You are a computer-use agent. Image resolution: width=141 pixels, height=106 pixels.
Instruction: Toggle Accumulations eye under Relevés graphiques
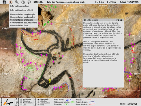21,103
